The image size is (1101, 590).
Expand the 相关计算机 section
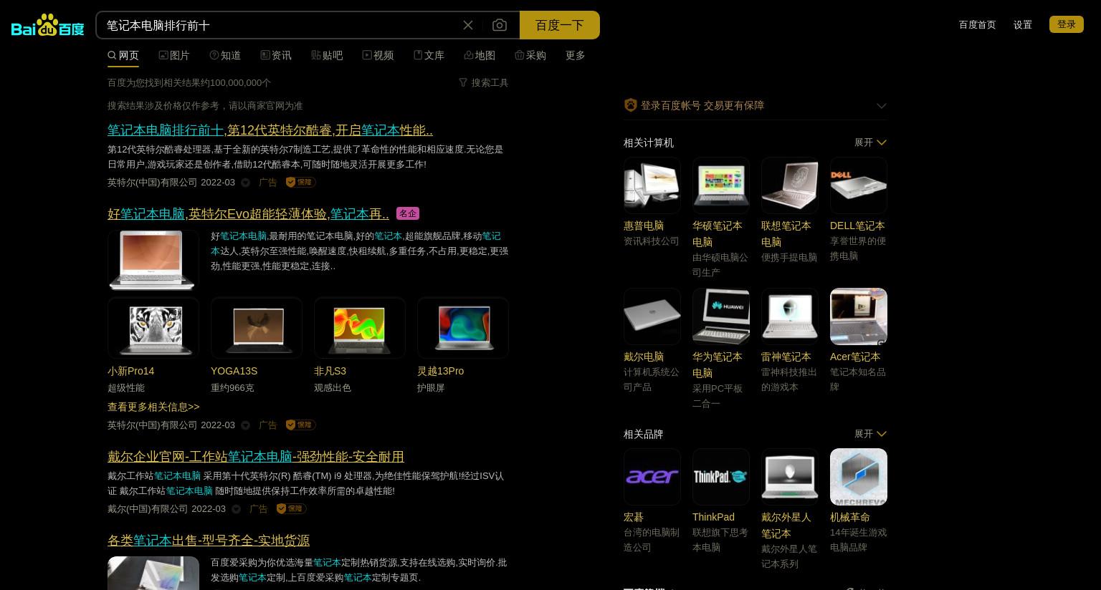pyautogui.click(x=871, y=142)
